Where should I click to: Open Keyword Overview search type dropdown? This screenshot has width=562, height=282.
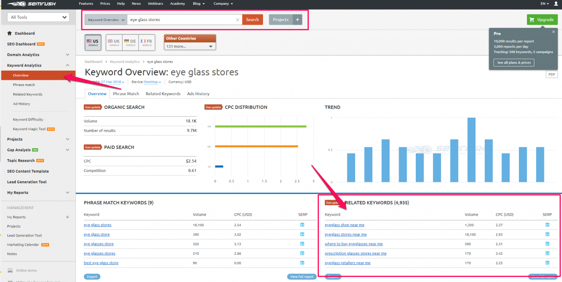(x=106, y=20)
